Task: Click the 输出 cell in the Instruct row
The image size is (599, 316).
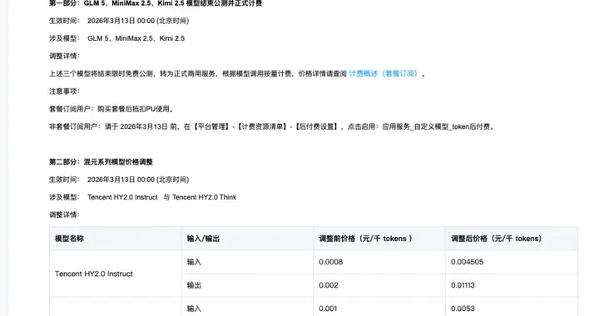Action: 248,285
